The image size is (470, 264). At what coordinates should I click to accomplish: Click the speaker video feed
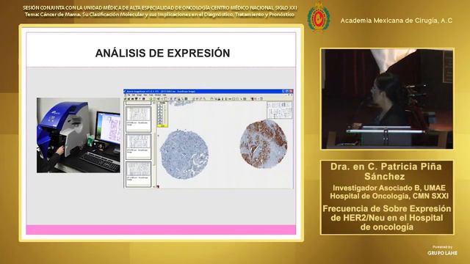[387, 98]
